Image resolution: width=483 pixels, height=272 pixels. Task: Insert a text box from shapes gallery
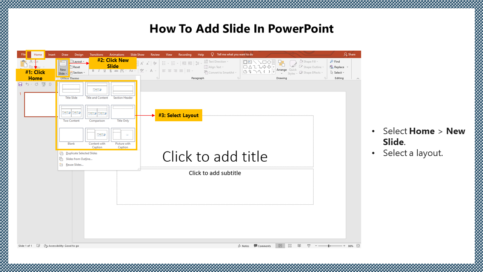pos(250,62)
